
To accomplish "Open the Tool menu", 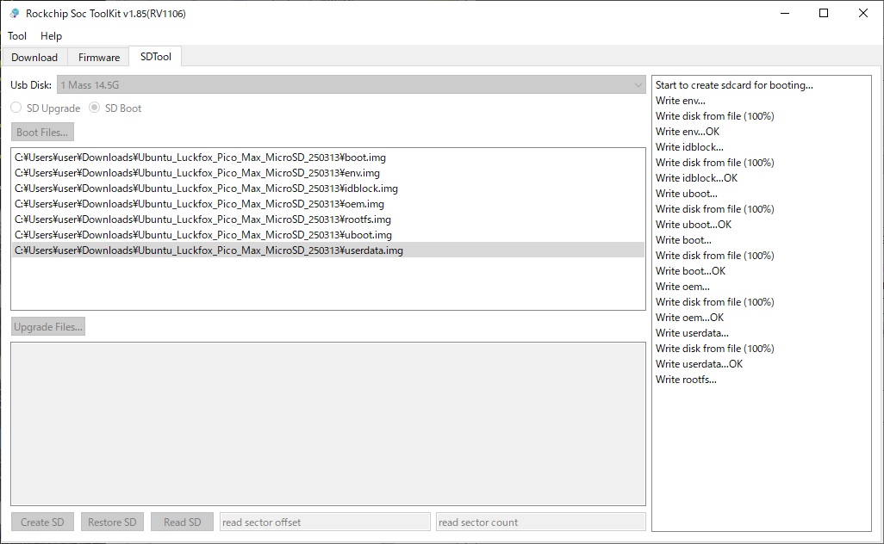I will point(17,36).
